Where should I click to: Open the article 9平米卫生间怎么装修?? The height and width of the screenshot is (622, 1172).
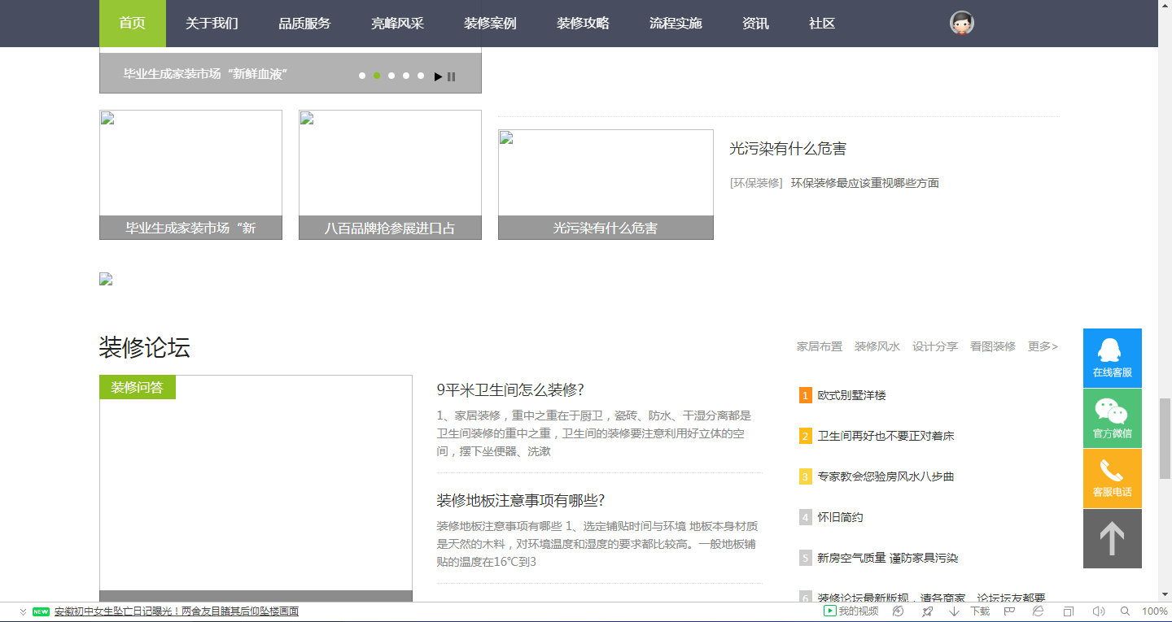click(x=510, y=389)
